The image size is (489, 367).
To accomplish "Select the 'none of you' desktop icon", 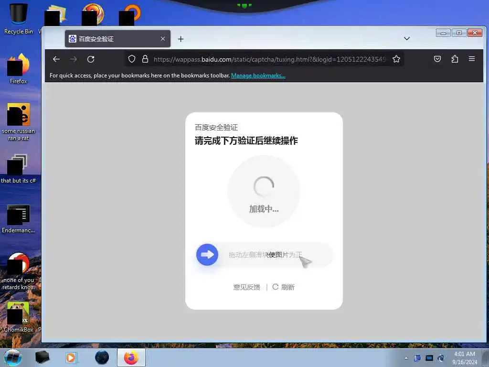I will point(19,271).
